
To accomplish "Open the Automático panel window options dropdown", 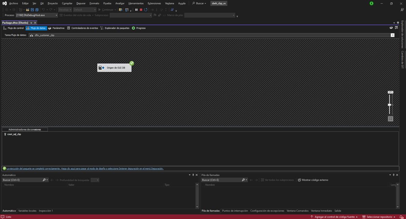I will [x=189, y=175].
